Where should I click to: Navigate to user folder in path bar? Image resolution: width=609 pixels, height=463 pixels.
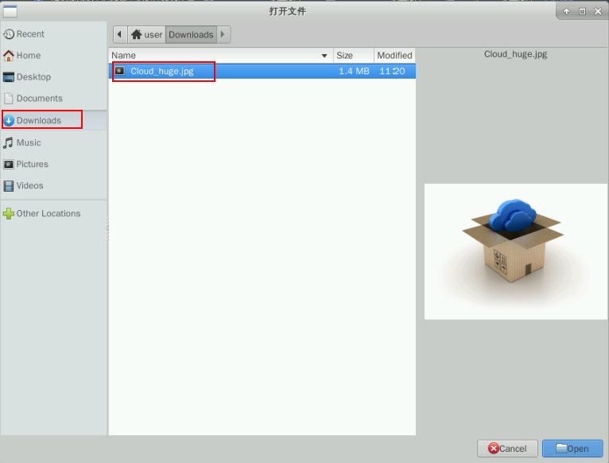point(147,34)
